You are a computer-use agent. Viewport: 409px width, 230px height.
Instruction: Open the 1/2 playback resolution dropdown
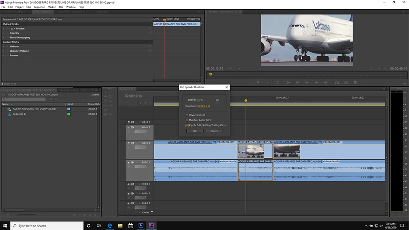click(374, 69)
